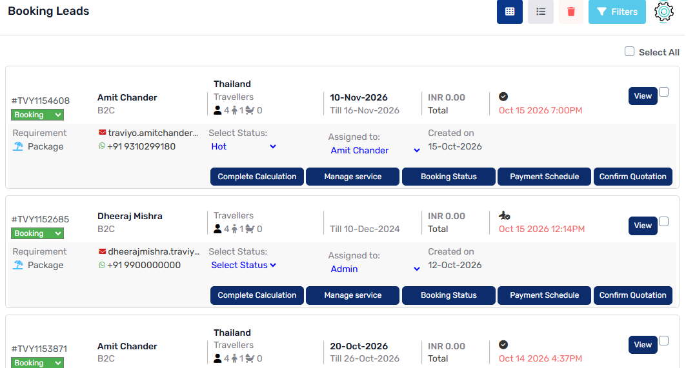View lead #TVY1153871 details
The image size is (686, 368).
(x=643, y=345)
